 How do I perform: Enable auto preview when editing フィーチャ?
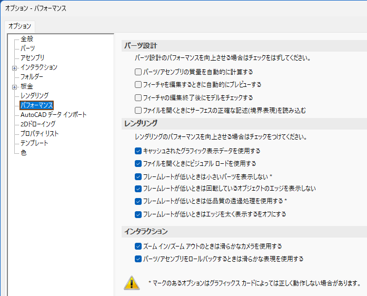(x=138, y=84)
